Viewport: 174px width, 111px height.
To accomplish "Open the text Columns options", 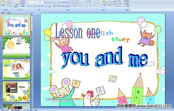I will 68,6.
